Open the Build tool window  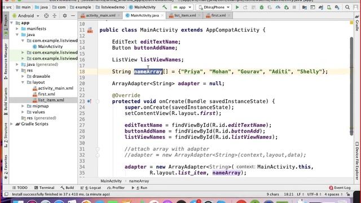tap(67, 188)
